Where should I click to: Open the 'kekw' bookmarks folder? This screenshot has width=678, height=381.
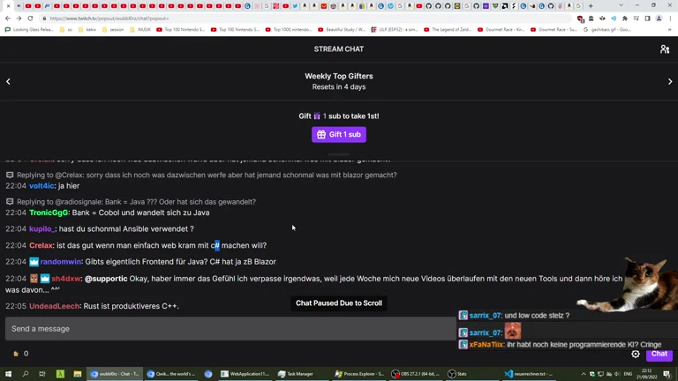87,30
